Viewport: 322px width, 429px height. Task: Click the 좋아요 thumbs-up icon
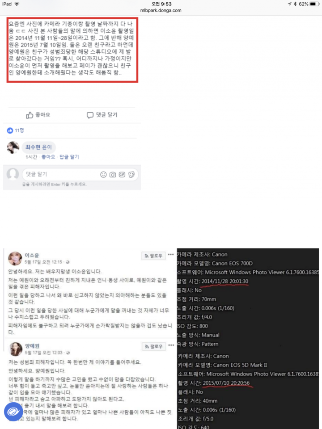pyautogui.click(x=30, y=115)
